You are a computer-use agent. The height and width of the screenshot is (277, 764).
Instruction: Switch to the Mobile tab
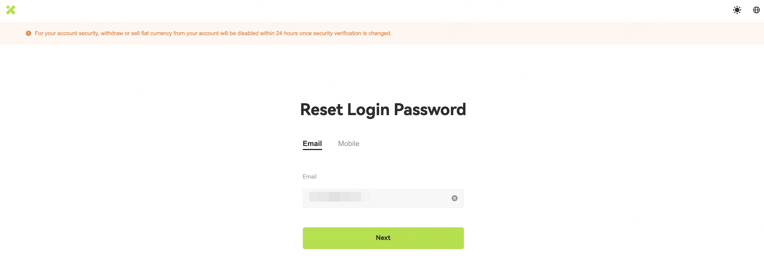pyautogui.click(x=348, y=144)
